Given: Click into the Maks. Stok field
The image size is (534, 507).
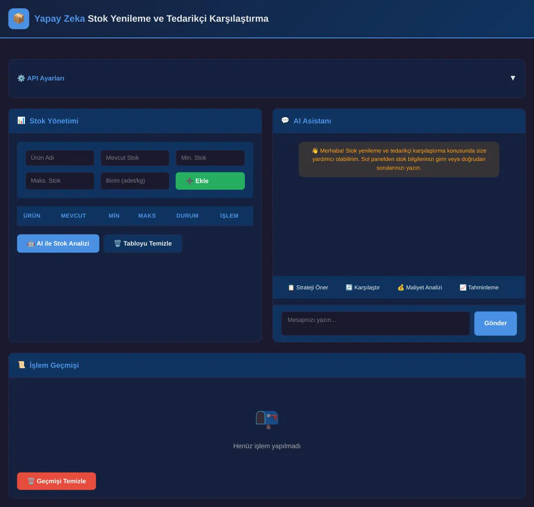Looking at the screenshot, I should coord(60,181).
